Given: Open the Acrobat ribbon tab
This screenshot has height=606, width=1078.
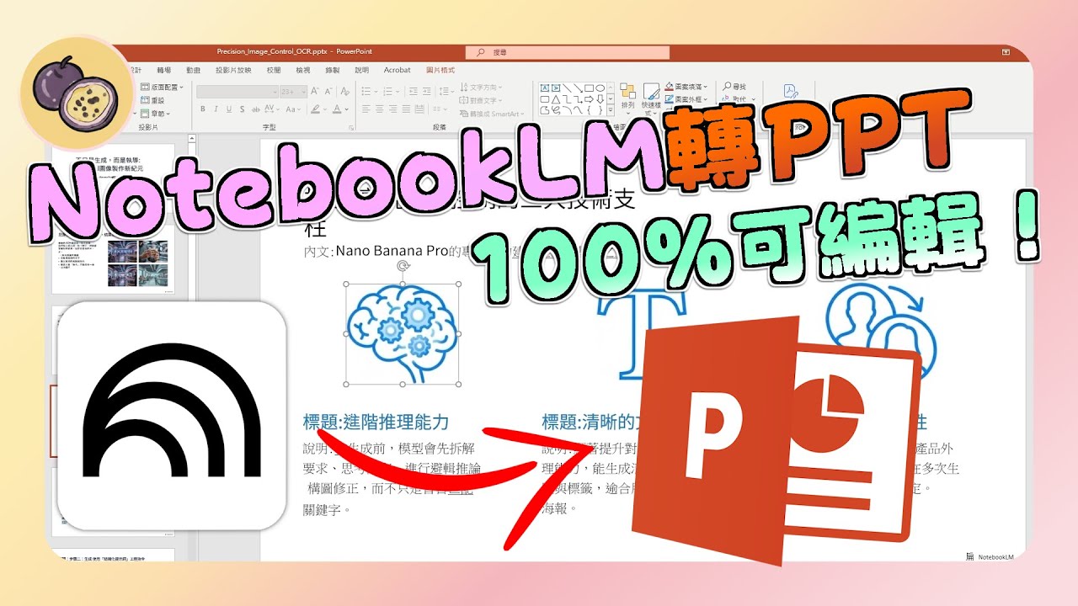Looking at the screenshot, I should [397, 71].
